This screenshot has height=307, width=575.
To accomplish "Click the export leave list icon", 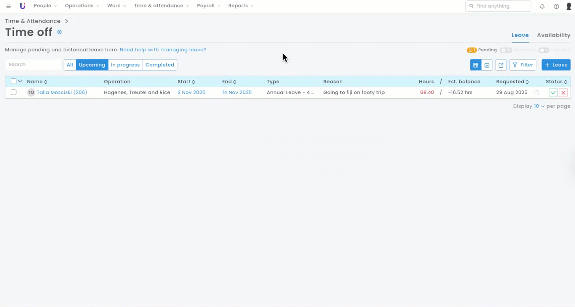I will (x=501, y=65).
